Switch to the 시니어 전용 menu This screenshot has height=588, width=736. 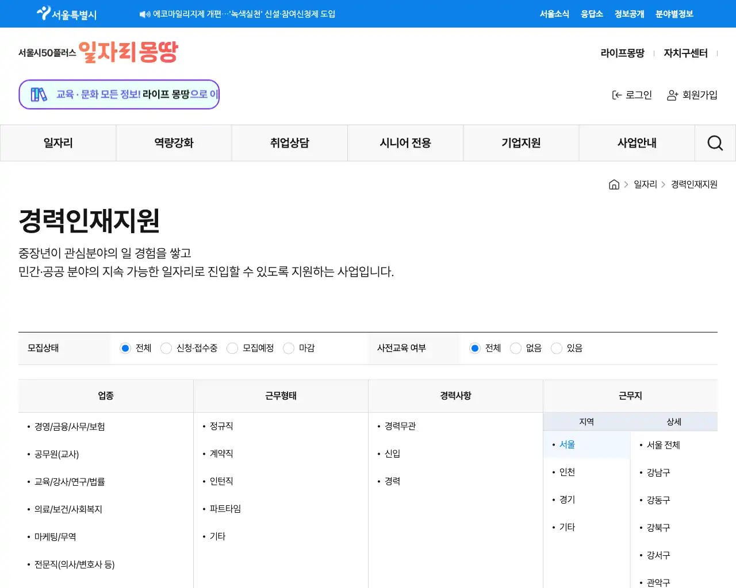click(x=405, y=142)
